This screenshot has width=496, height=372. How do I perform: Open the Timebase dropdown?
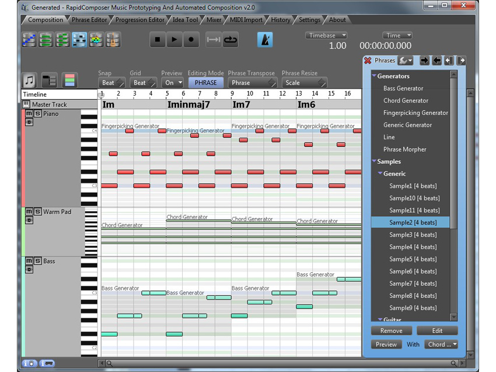point(326,36)
